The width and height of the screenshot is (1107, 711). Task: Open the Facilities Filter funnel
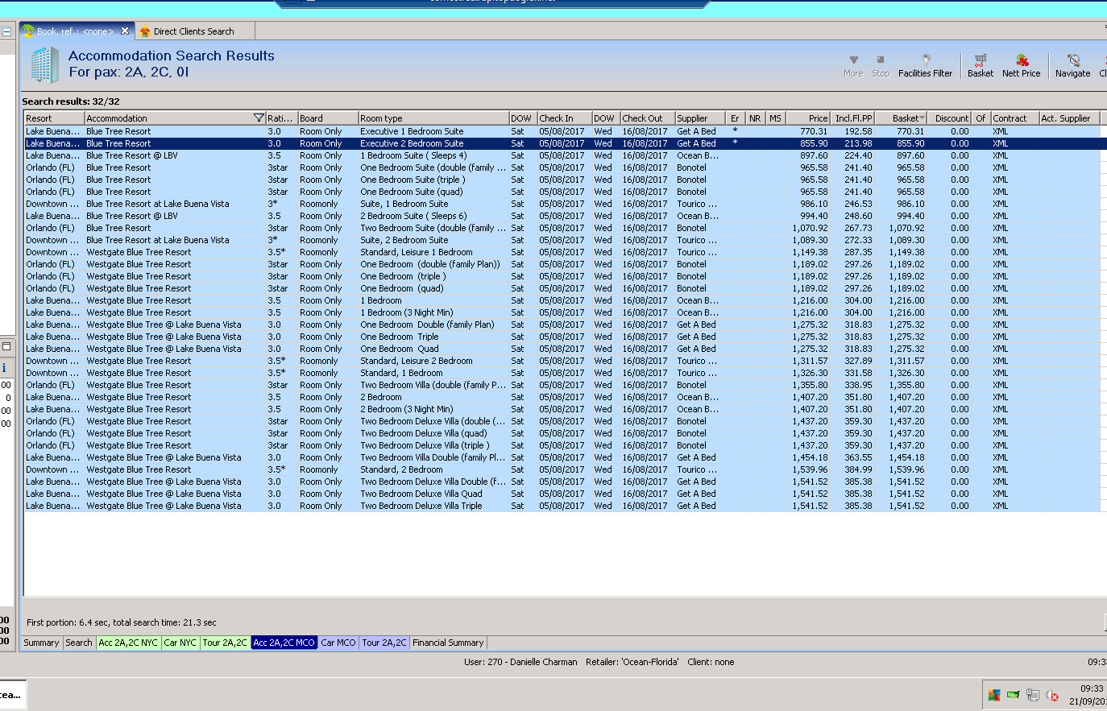click(x=925, y=66)
